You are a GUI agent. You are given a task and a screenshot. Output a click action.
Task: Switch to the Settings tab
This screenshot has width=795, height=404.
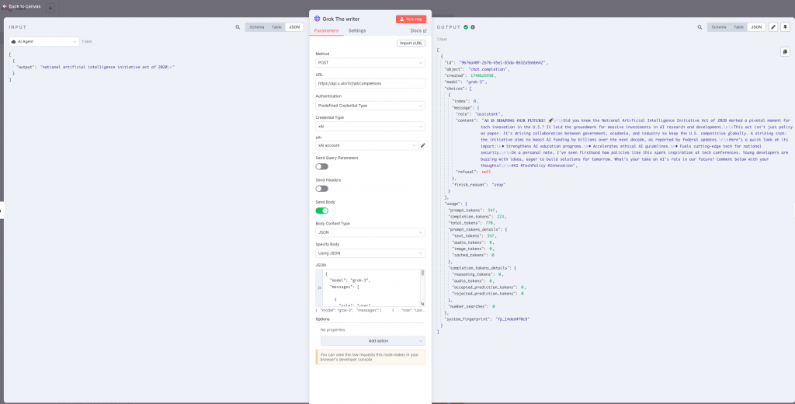(x=357, y=30)
